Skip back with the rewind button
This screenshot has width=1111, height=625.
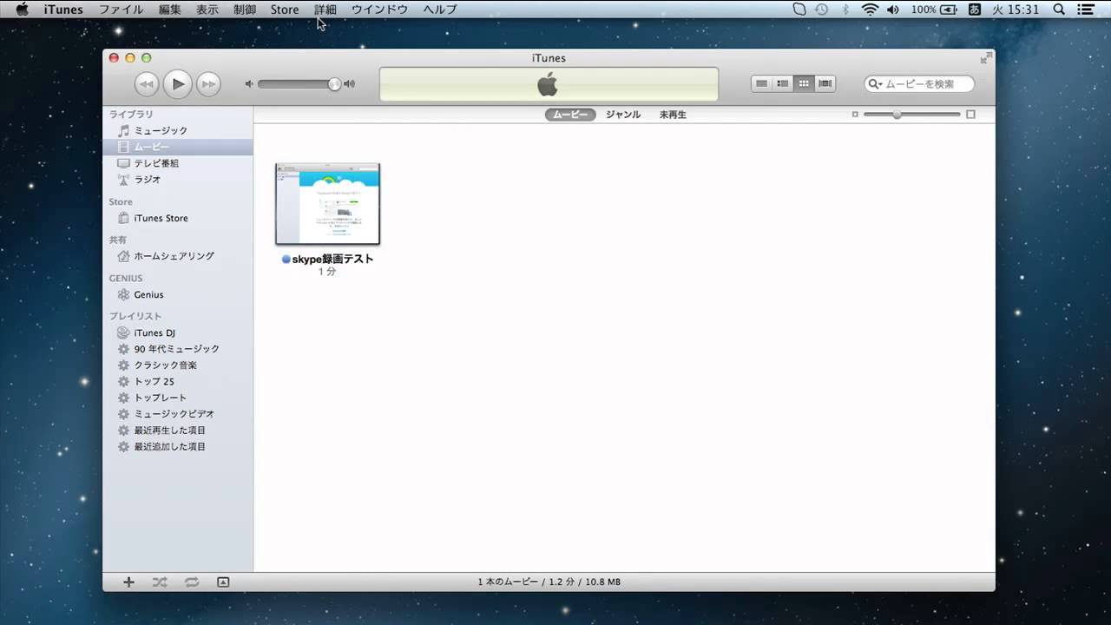(147, 84)
